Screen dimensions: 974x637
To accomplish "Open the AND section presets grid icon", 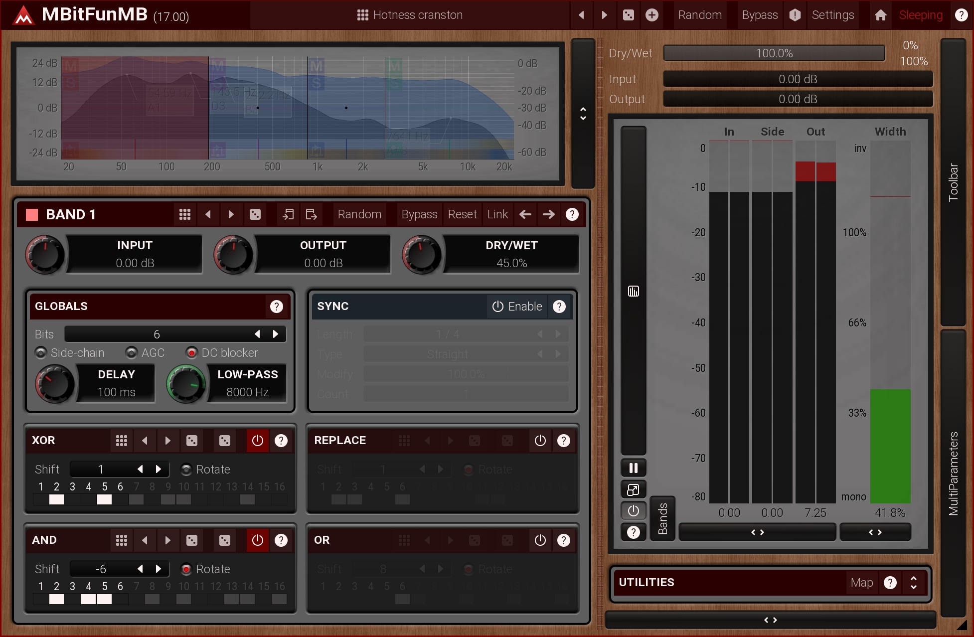I will pos(122,540).
